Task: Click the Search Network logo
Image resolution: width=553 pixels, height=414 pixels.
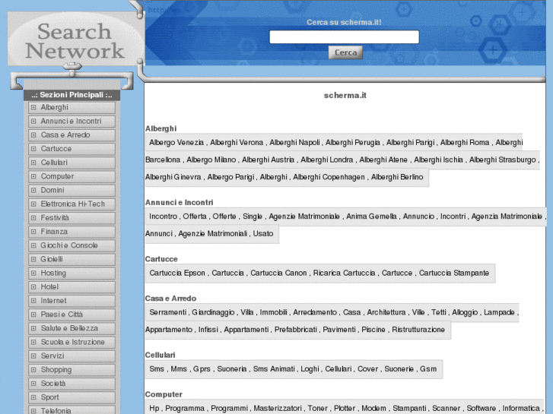Action: pos(75,40)
